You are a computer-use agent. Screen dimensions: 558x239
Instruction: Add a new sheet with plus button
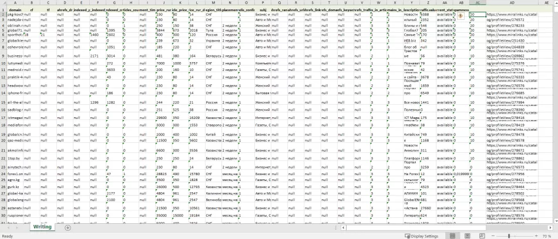click(x=68, y=227)
